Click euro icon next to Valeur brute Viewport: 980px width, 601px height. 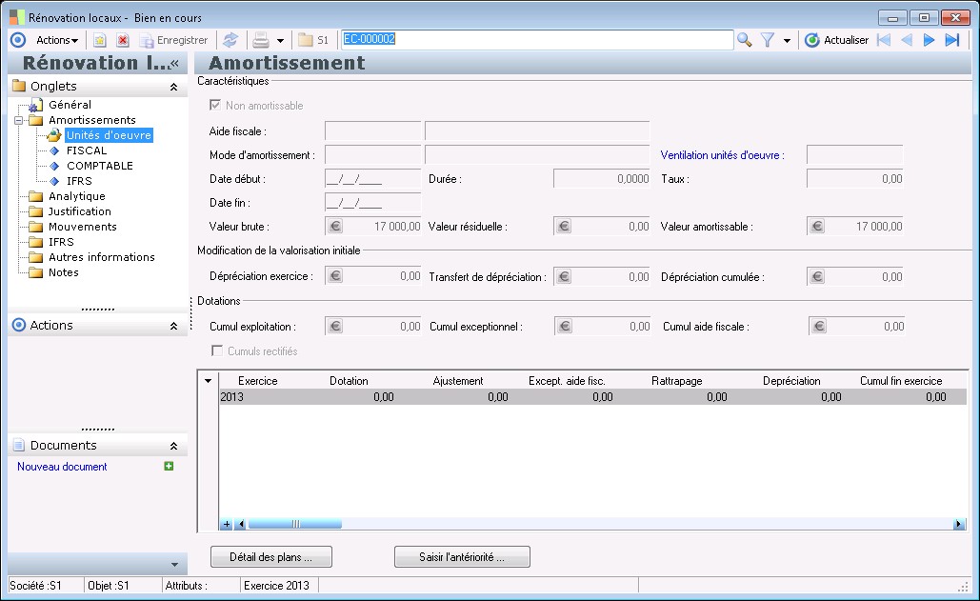[x=335, y=226]
